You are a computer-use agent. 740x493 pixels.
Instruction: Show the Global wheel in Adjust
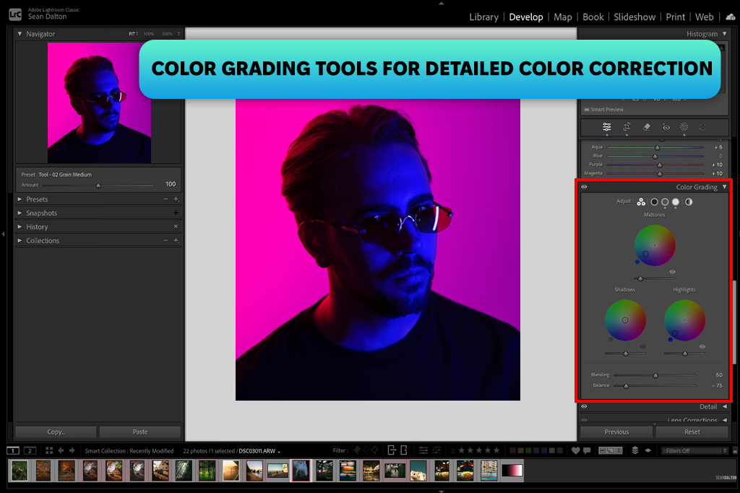click(x=689, y=201)
